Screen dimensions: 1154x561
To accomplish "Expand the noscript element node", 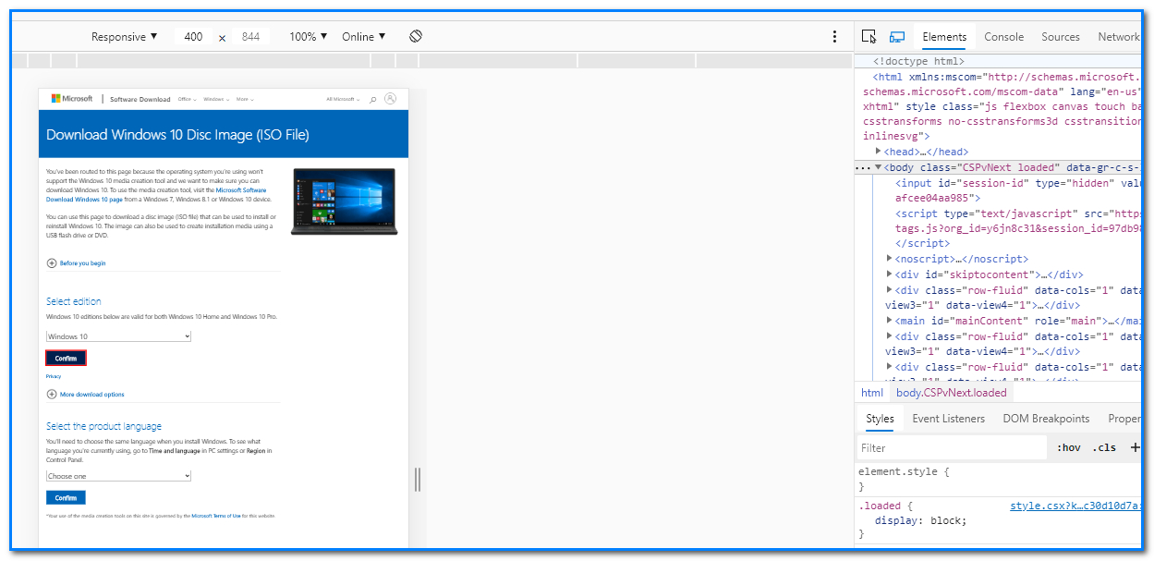I will tap(889, 259).
